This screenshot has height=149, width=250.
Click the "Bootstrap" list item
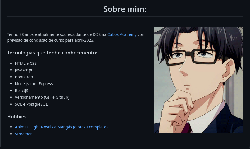(24, 77)
